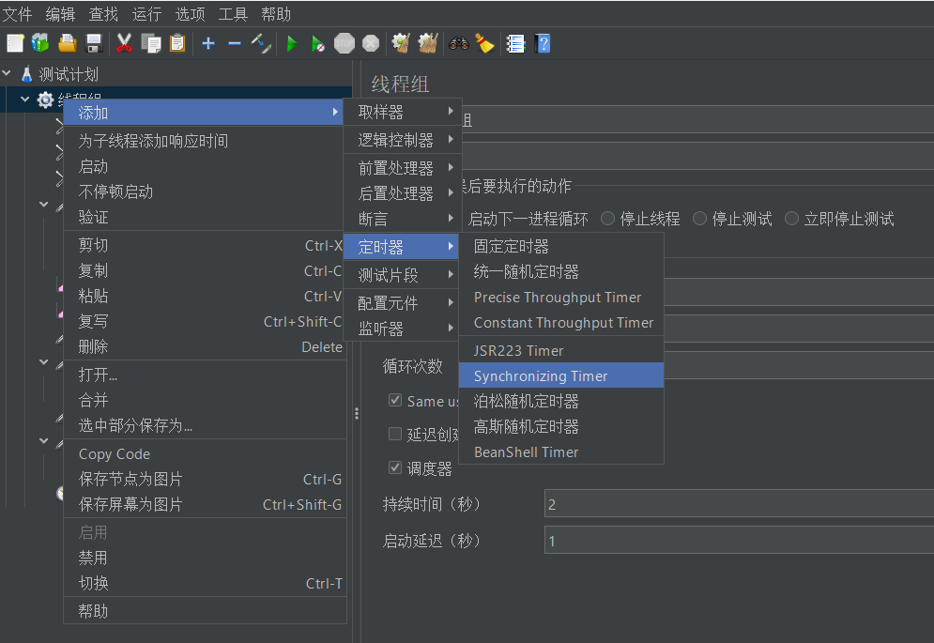Click 为子线程添加响应时间 in context menu
Screen dimensions: 934x643
[x=205, y=141]
